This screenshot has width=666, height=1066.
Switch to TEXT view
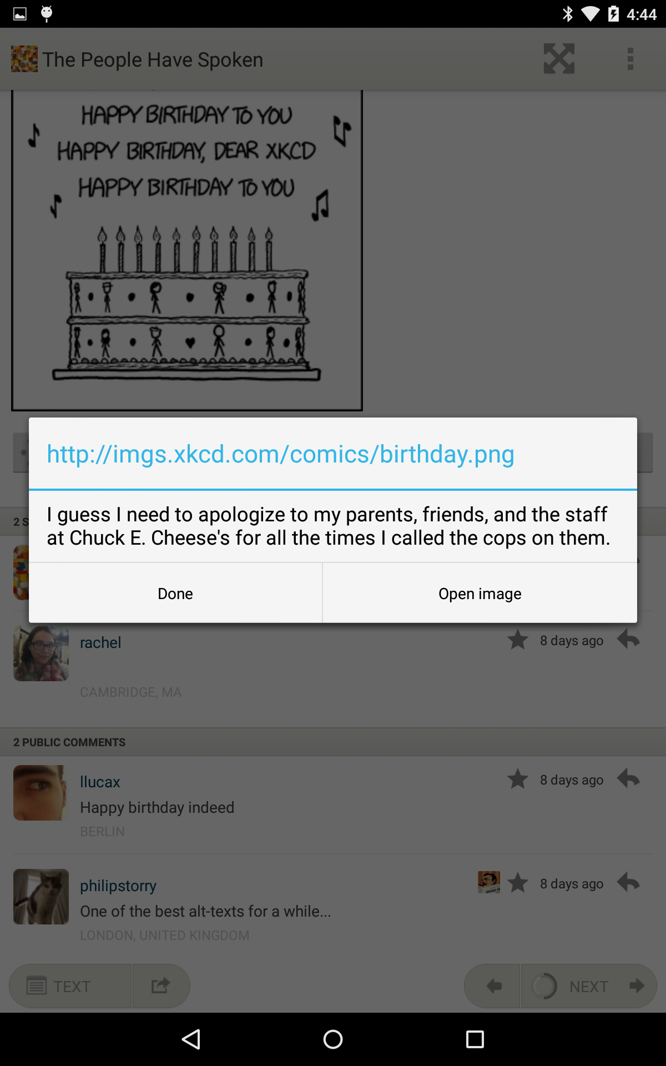pos(70,986)
